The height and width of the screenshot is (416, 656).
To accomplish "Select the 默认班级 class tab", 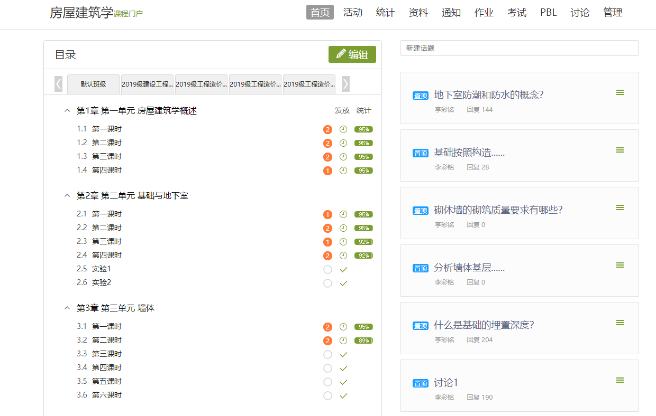I will tap(93, 84).
